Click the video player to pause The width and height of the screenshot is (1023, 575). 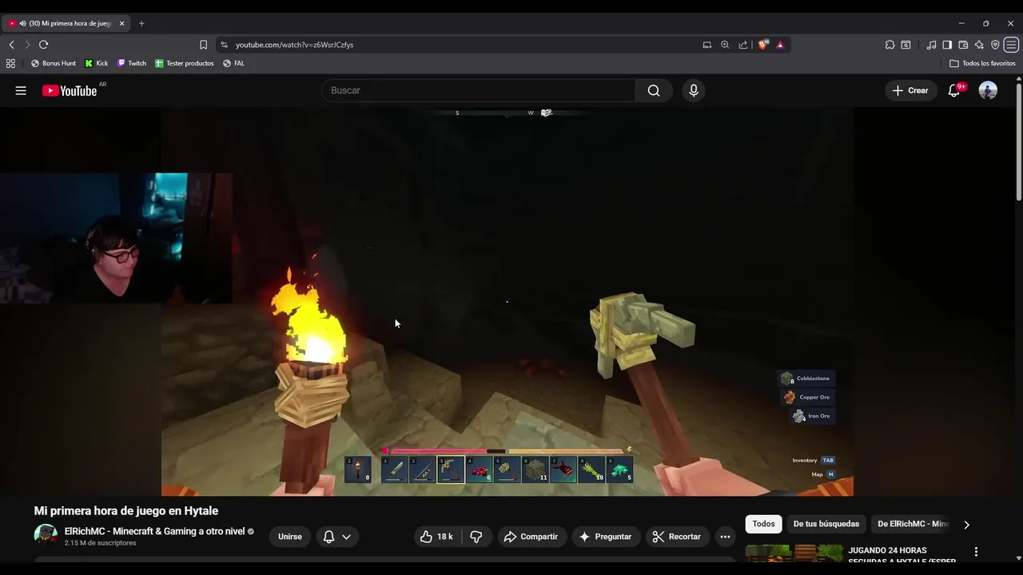pos(507,302)
